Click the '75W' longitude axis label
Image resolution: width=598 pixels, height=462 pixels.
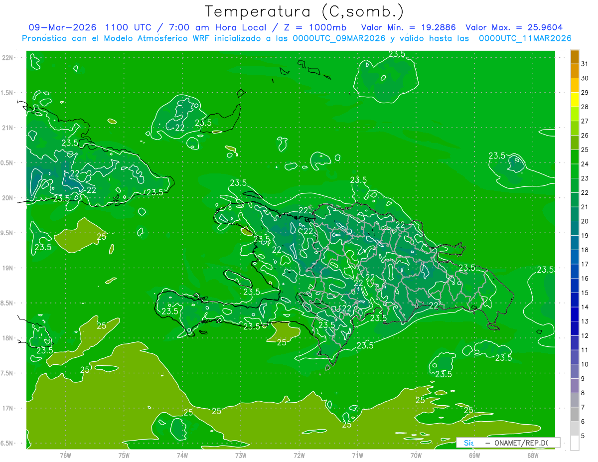pyautogui.click(x=124, y=455)
